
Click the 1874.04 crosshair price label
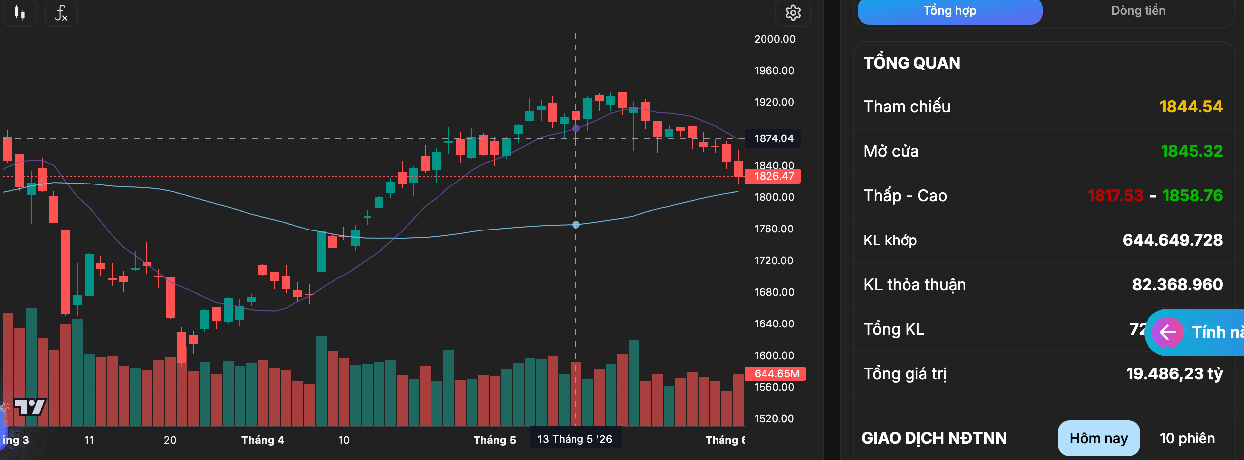(773, 138)
